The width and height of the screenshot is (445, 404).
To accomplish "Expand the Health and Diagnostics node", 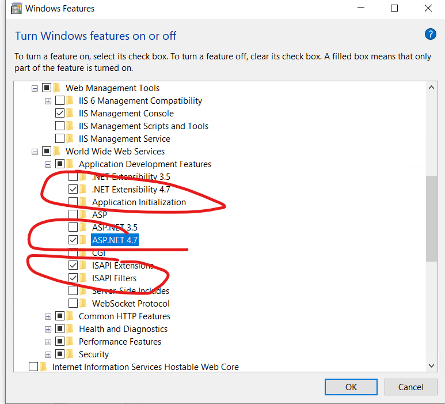I will [x=48, y=329].
